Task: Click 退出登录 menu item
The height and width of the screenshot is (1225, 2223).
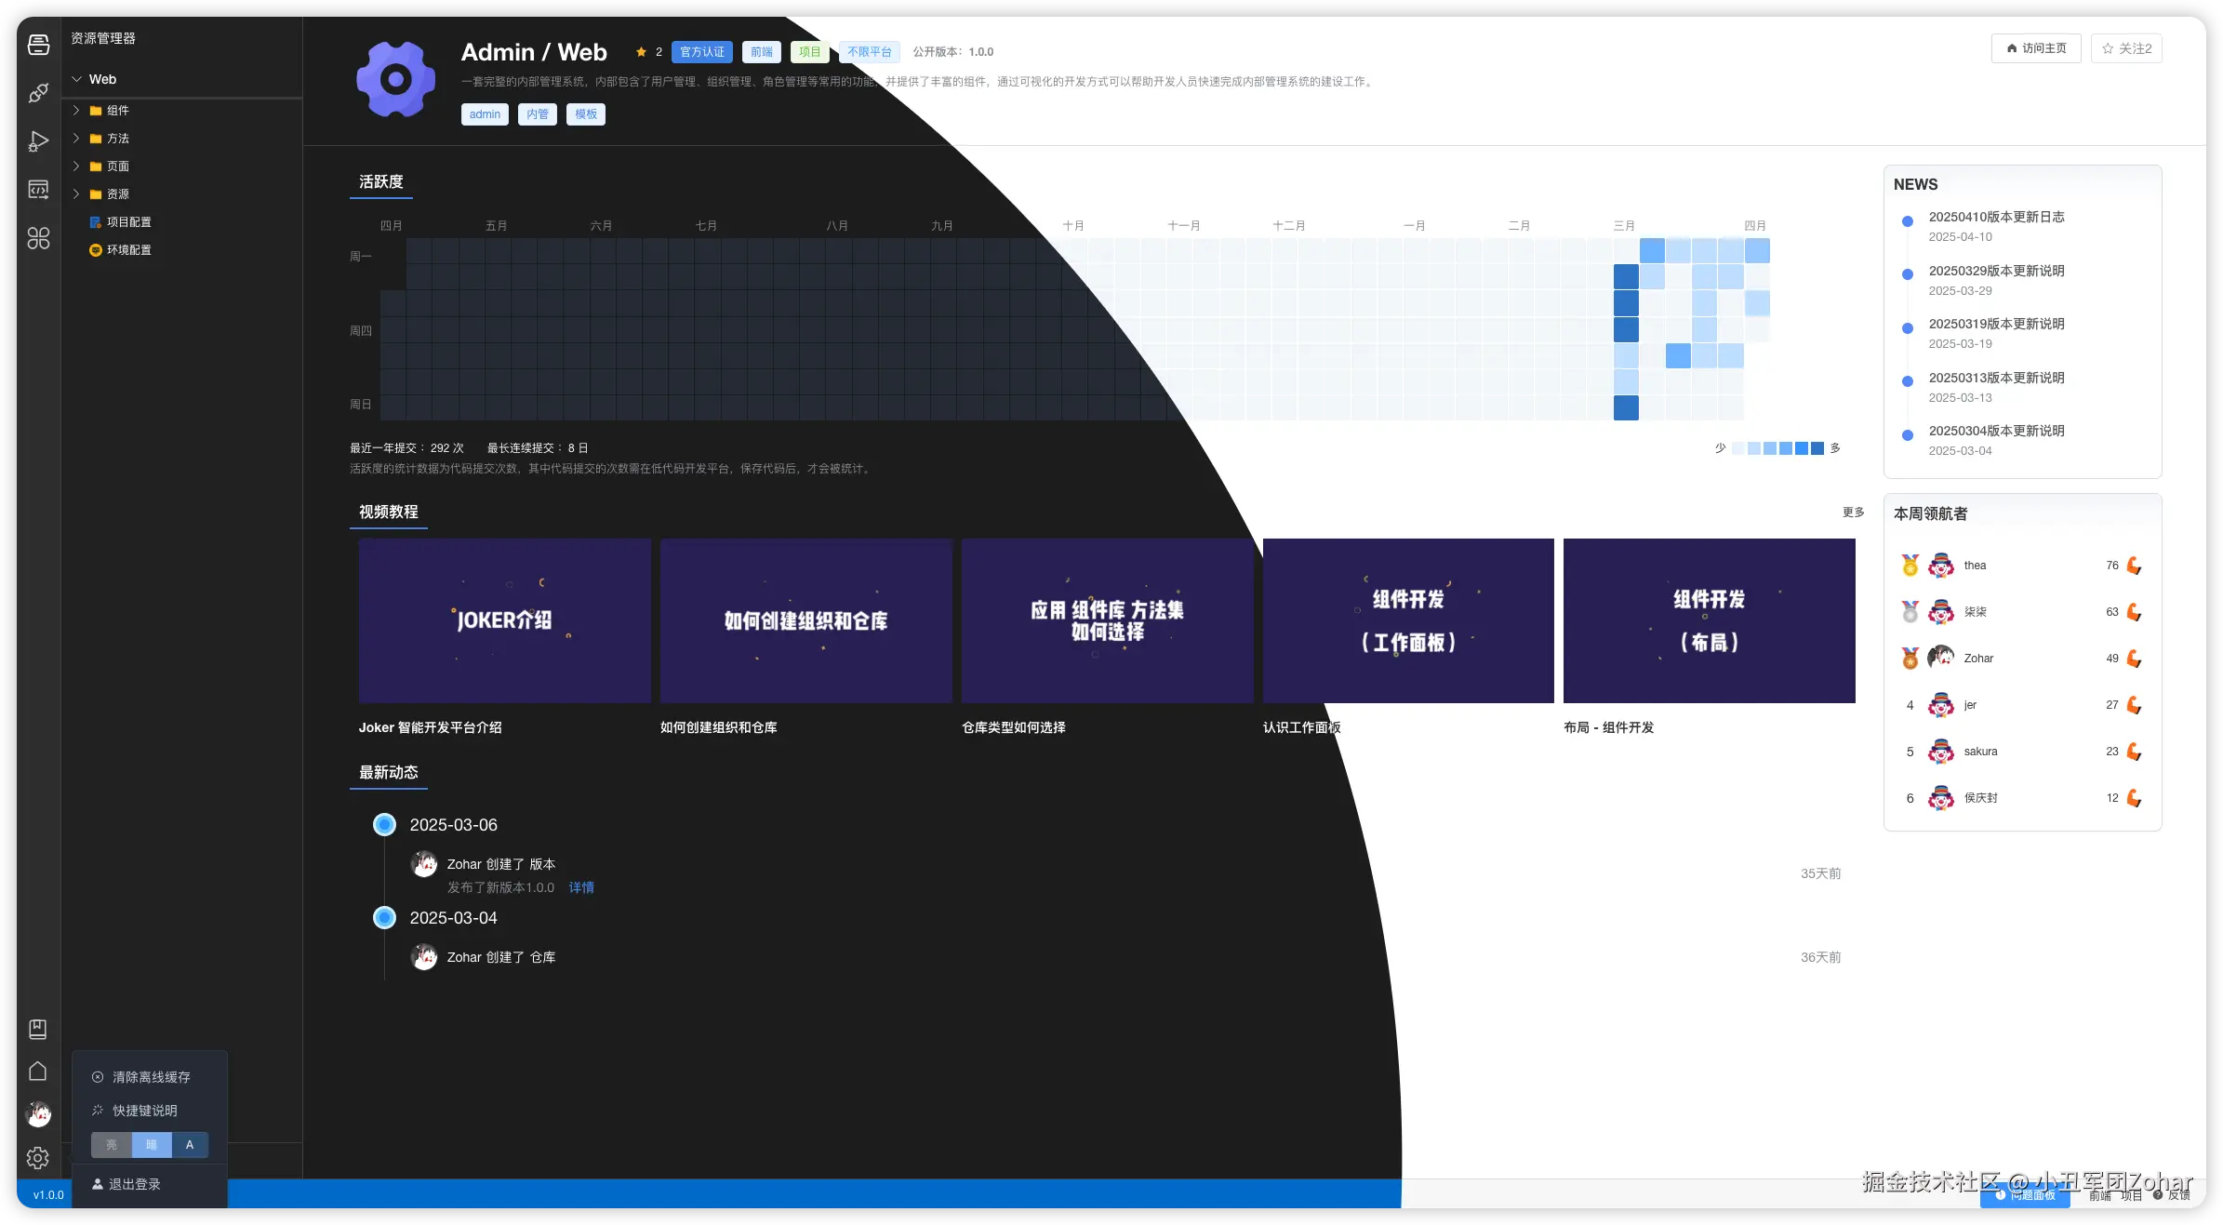Action: (x=134, y=1184)
